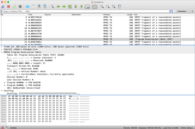The height and width of the screenshot is (129, 195).
Task: Save the capture file icon
Action: [33, 7]
